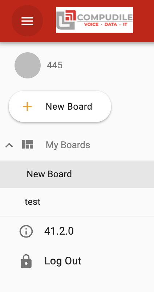Create a board with New Board pill button
This screenshot has width=154, height=292.
(60, 106)
